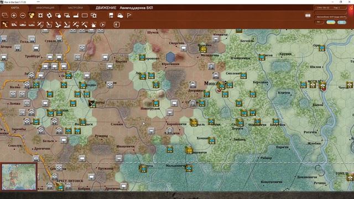Click the yellow-blue weather pill indicator

point(331,22)
